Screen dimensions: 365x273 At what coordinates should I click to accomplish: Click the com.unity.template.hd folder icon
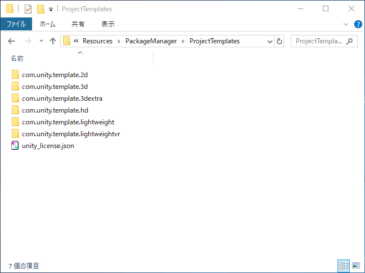click(15, 110)
